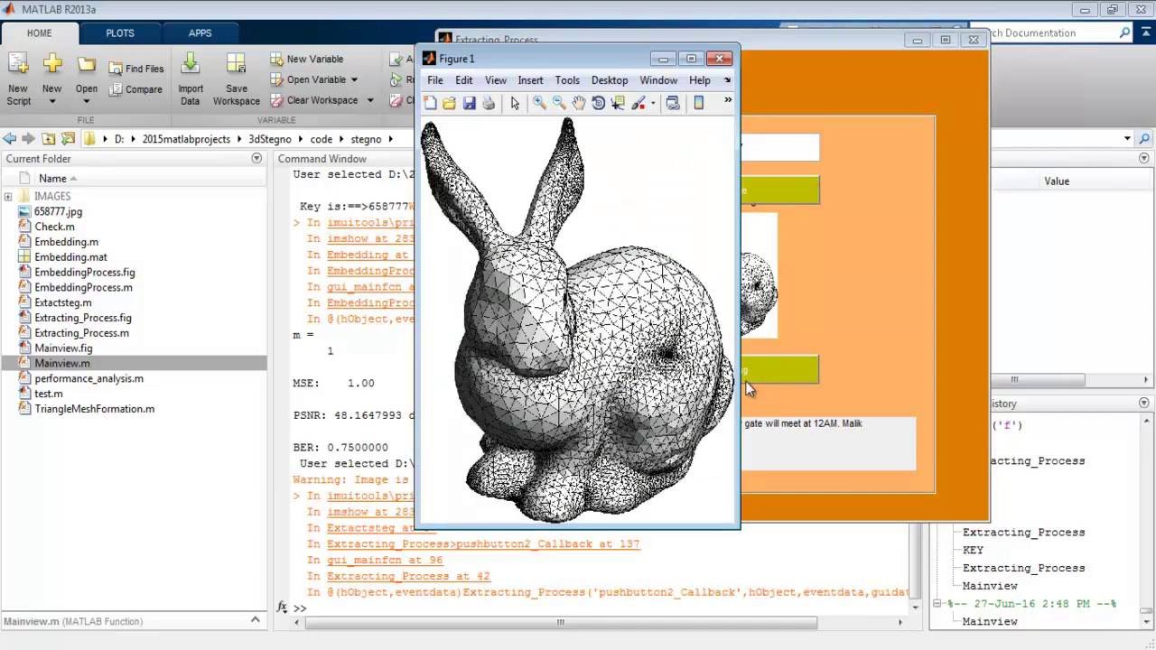Click the forward arrow in address bar
The height and width of the screenshot is (650, 1156).
(x=28, y=139)
